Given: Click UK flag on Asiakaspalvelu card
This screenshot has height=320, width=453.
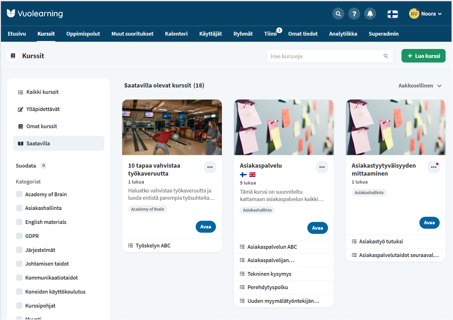Looking at the screenshot, I should pos(252,175).
